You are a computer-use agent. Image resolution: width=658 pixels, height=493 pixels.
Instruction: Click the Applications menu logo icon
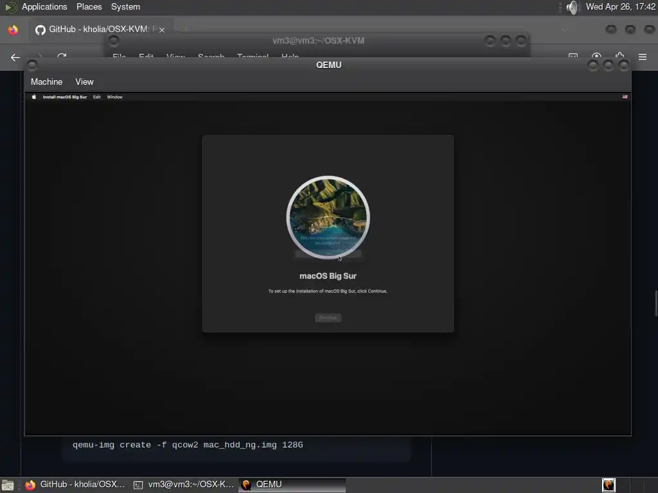point(11,7)
